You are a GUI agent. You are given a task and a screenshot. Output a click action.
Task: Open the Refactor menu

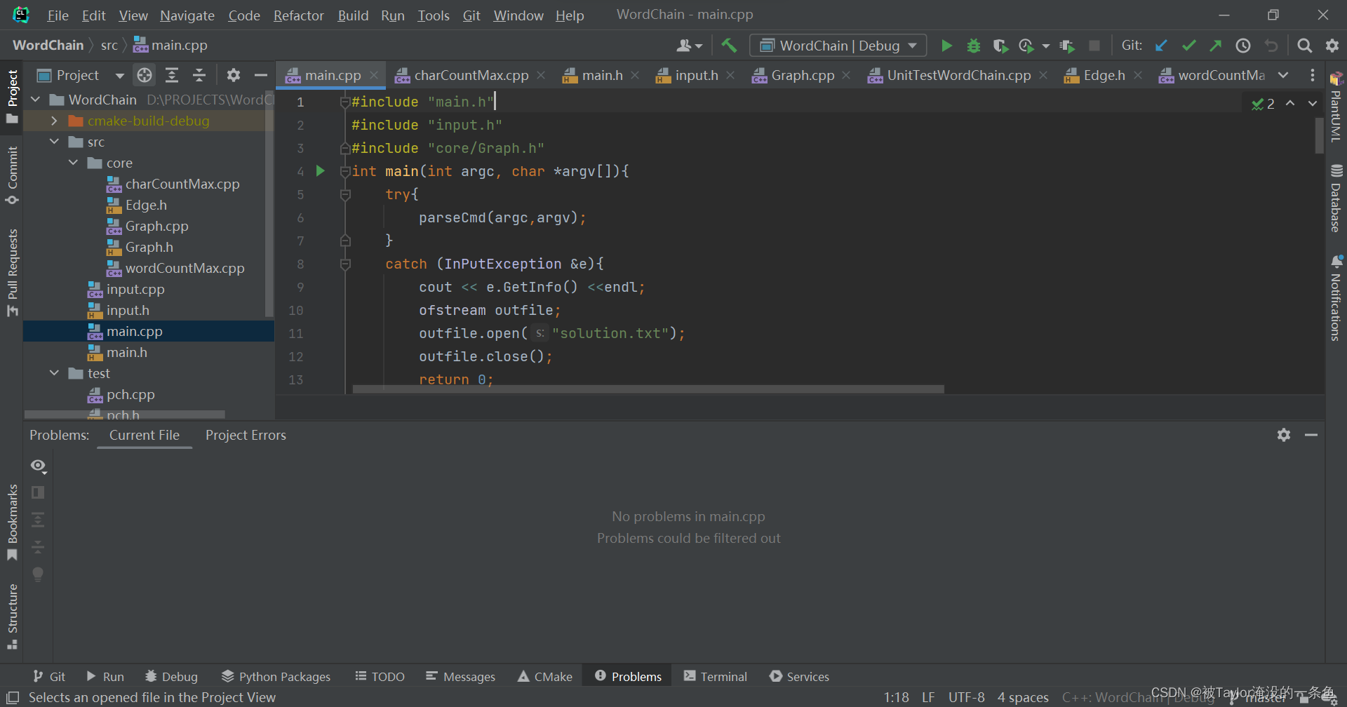click(299, 15)
